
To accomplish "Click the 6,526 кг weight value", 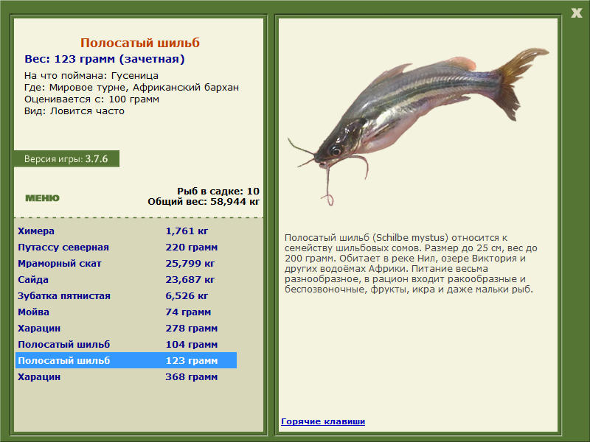I will (x=187, y=296).
